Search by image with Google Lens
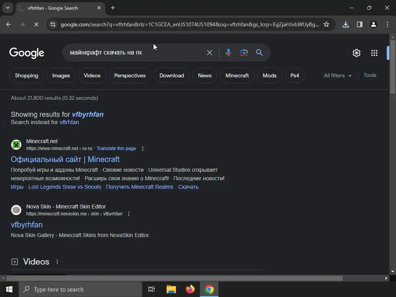Image resolution: width=396 pixels, height=297 pixels. point(244,53)
